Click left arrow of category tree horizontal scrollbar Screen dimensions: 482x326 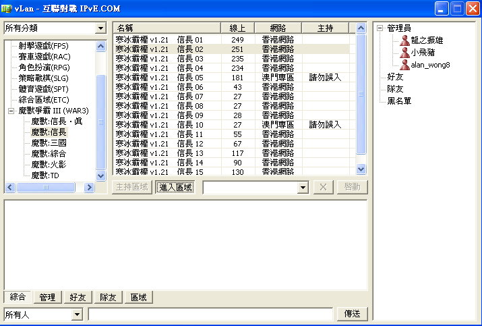[10, 187]
